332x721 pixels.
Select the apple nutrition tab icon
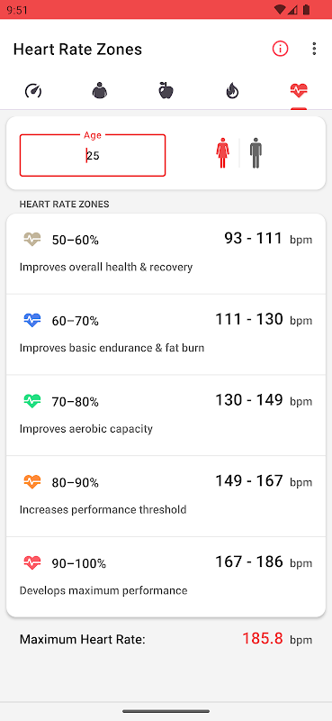click(166, 91)
